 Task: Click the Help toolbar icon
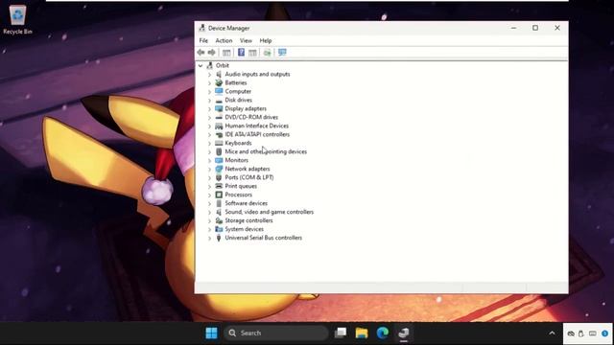pyautogui.click(x=241, y=53)
